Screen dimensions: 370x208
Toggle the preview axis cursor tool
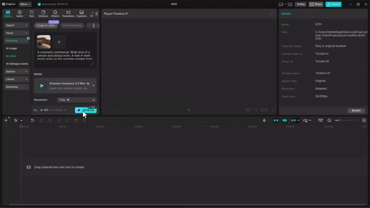(x=305, y=121)
